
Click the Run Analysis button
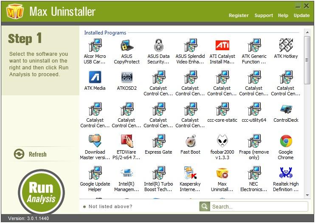41,192
